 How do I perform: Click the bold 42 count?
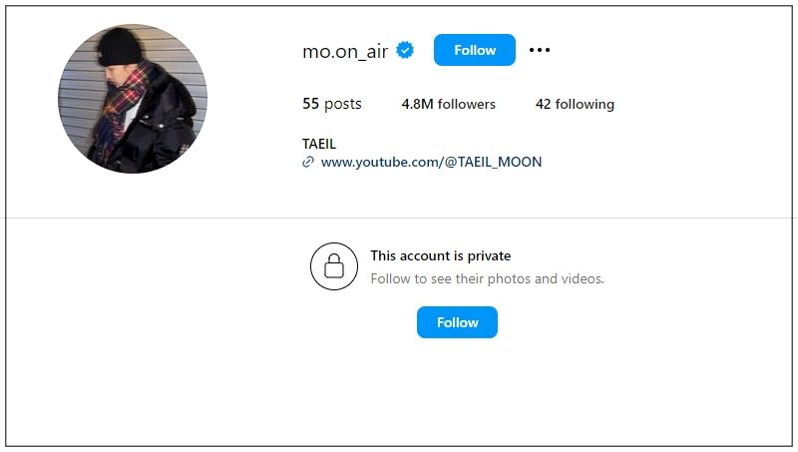(544, 104)
